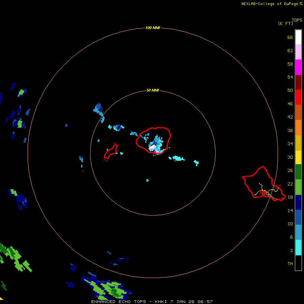Image resolution: width=304 pixels, height=304 pixels.
Task: Click the legend value 58
Action: pyautogui.click(x=290, y=64)
